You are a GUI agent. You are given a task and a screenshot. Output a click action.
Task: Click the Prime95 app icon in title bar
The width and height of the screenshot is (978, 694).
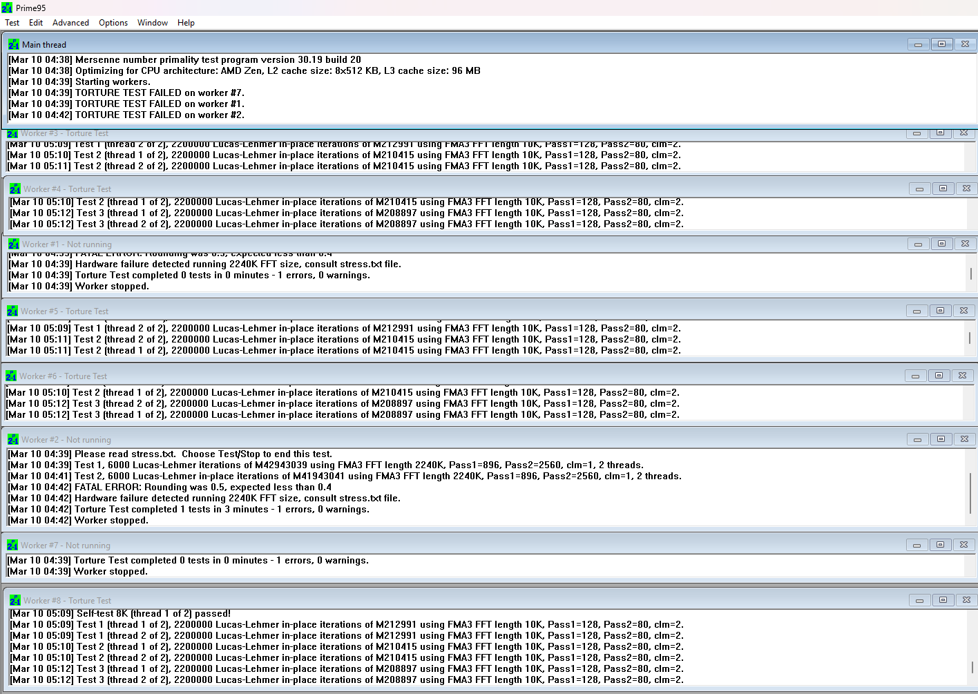pos(7,8)
